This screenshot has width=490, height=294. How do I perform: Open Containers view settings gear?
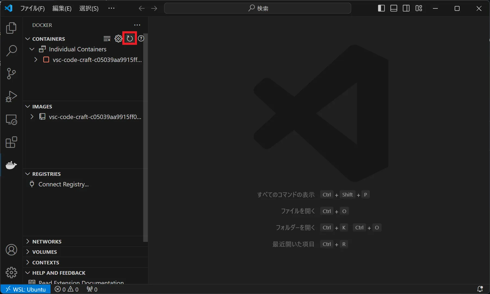click(x=118, y=39)
